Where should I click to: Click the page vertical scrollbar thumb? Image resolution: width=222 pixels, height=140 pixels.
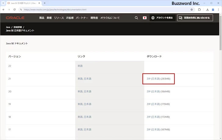[x=220, y=33]
